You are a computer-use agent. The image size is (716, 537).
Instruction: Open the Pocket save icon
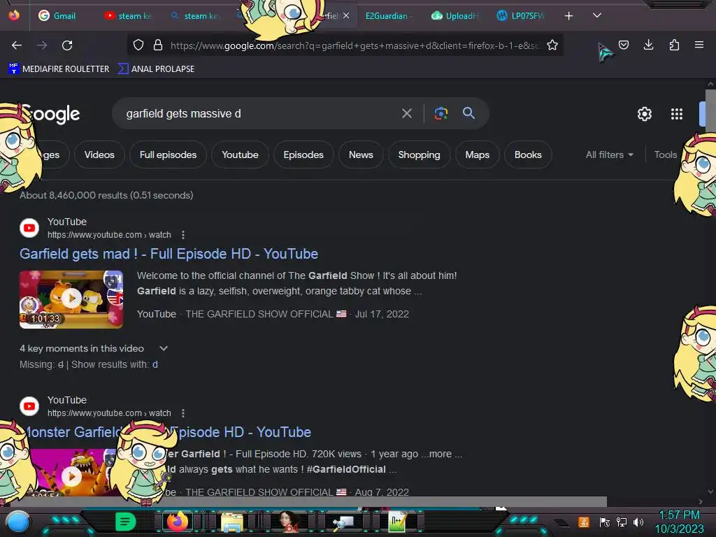623,45
